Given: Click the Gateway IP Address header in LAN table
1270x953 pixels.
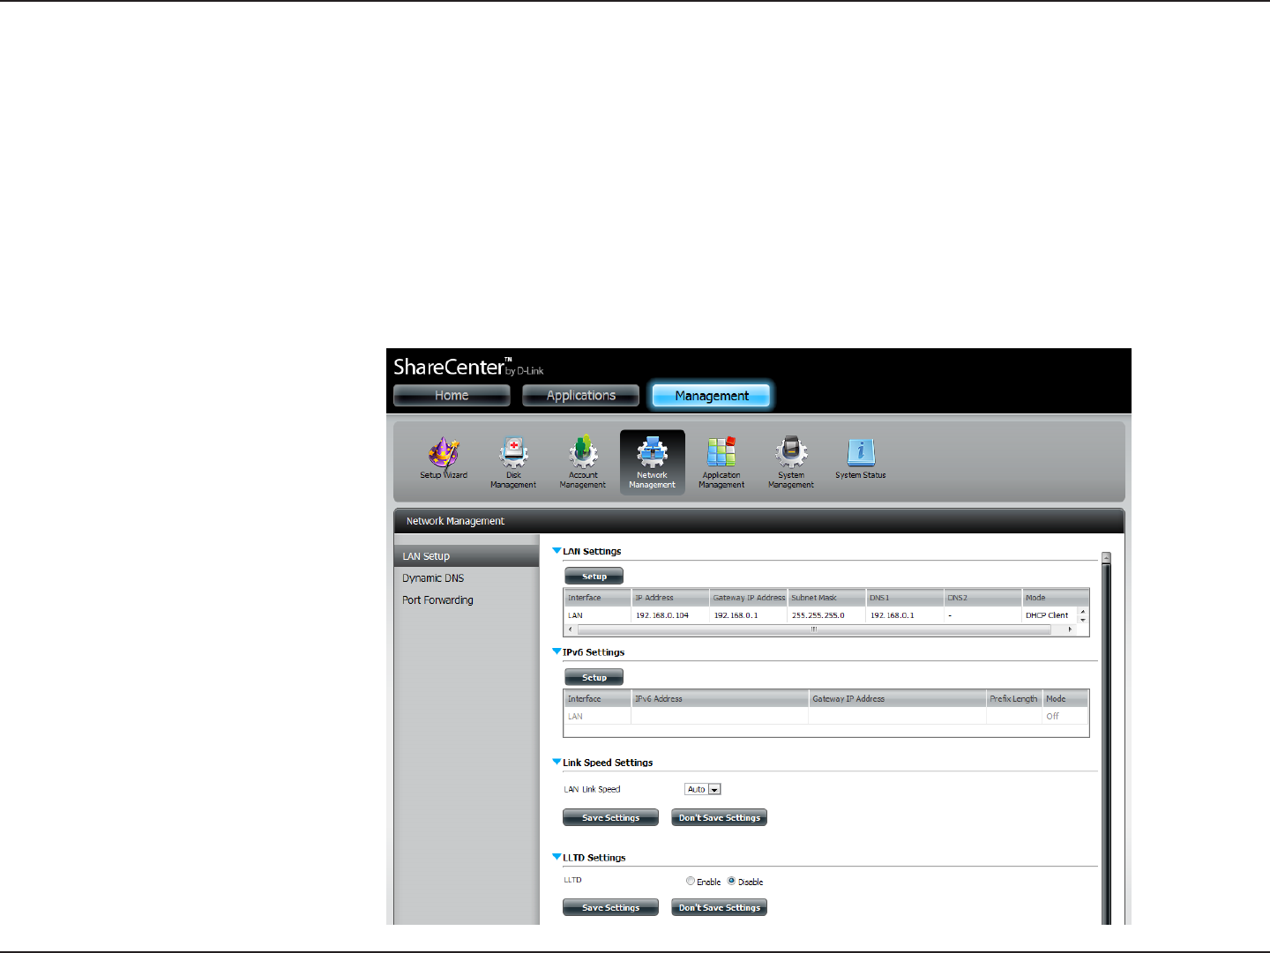Looking at the screenshot, I should point(749,598).
